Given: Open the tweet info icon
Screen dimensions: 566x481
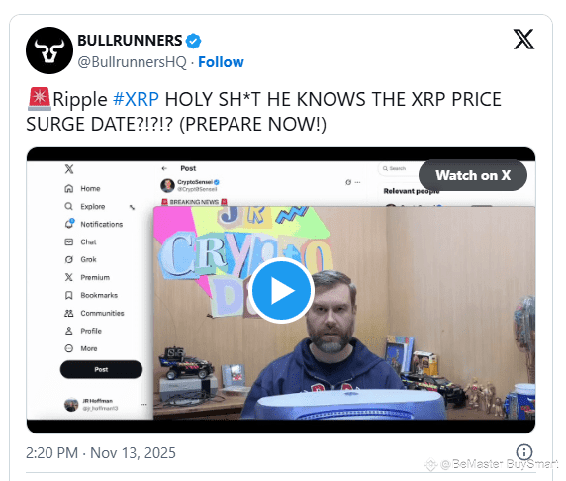Looking at the screenshot, I should [x=524, y=451].
